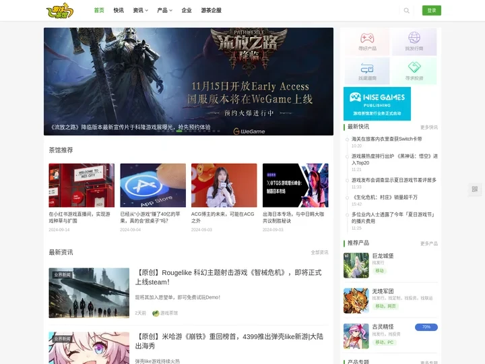Click the 寻求投资 handshake icon tile
The width and height of the screenshot is (485, 364).
[x=414, y=71]
